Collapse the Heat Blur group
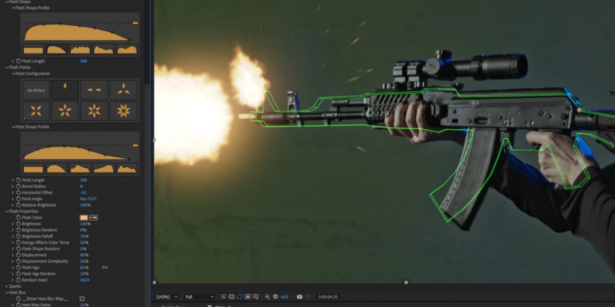Screen dimensions: 615x307 [7, 292]
